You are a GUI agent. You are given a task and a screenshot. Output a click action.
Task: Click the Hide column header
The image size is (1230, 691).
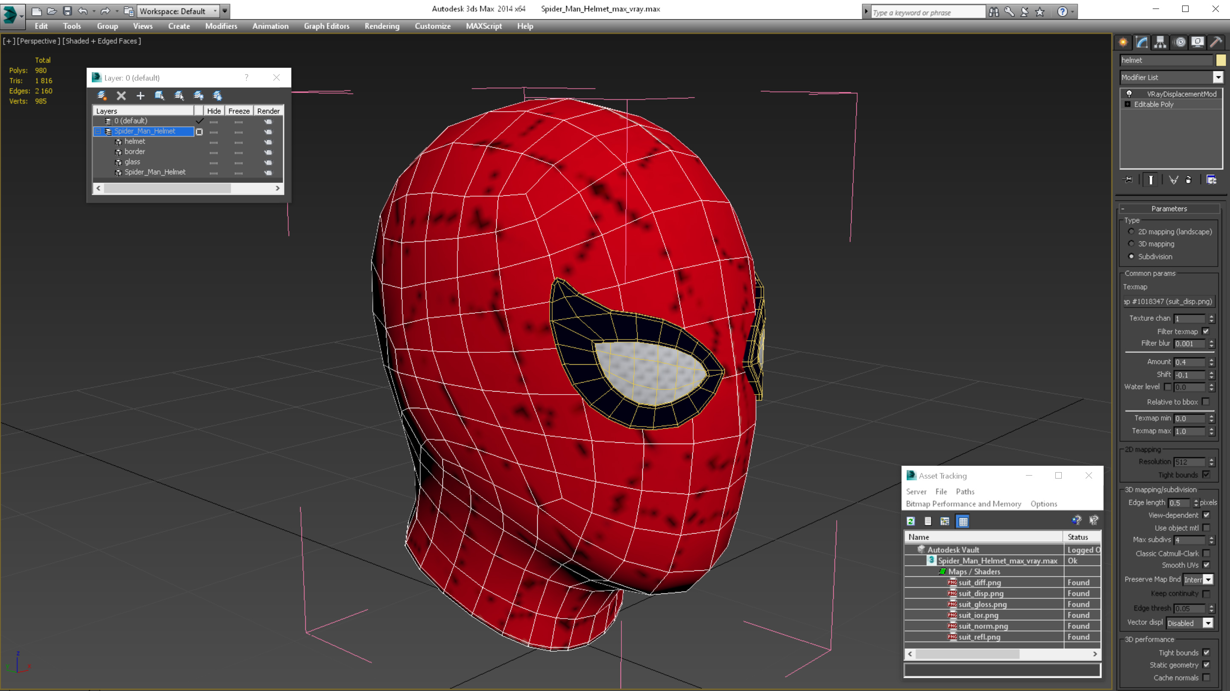[214, 110]
